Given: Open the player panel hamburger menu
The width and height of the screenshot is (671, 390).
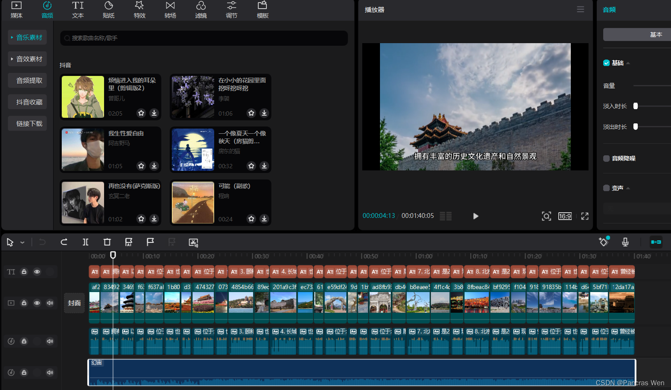Looking at the screenshot, I should coord(580,9).
